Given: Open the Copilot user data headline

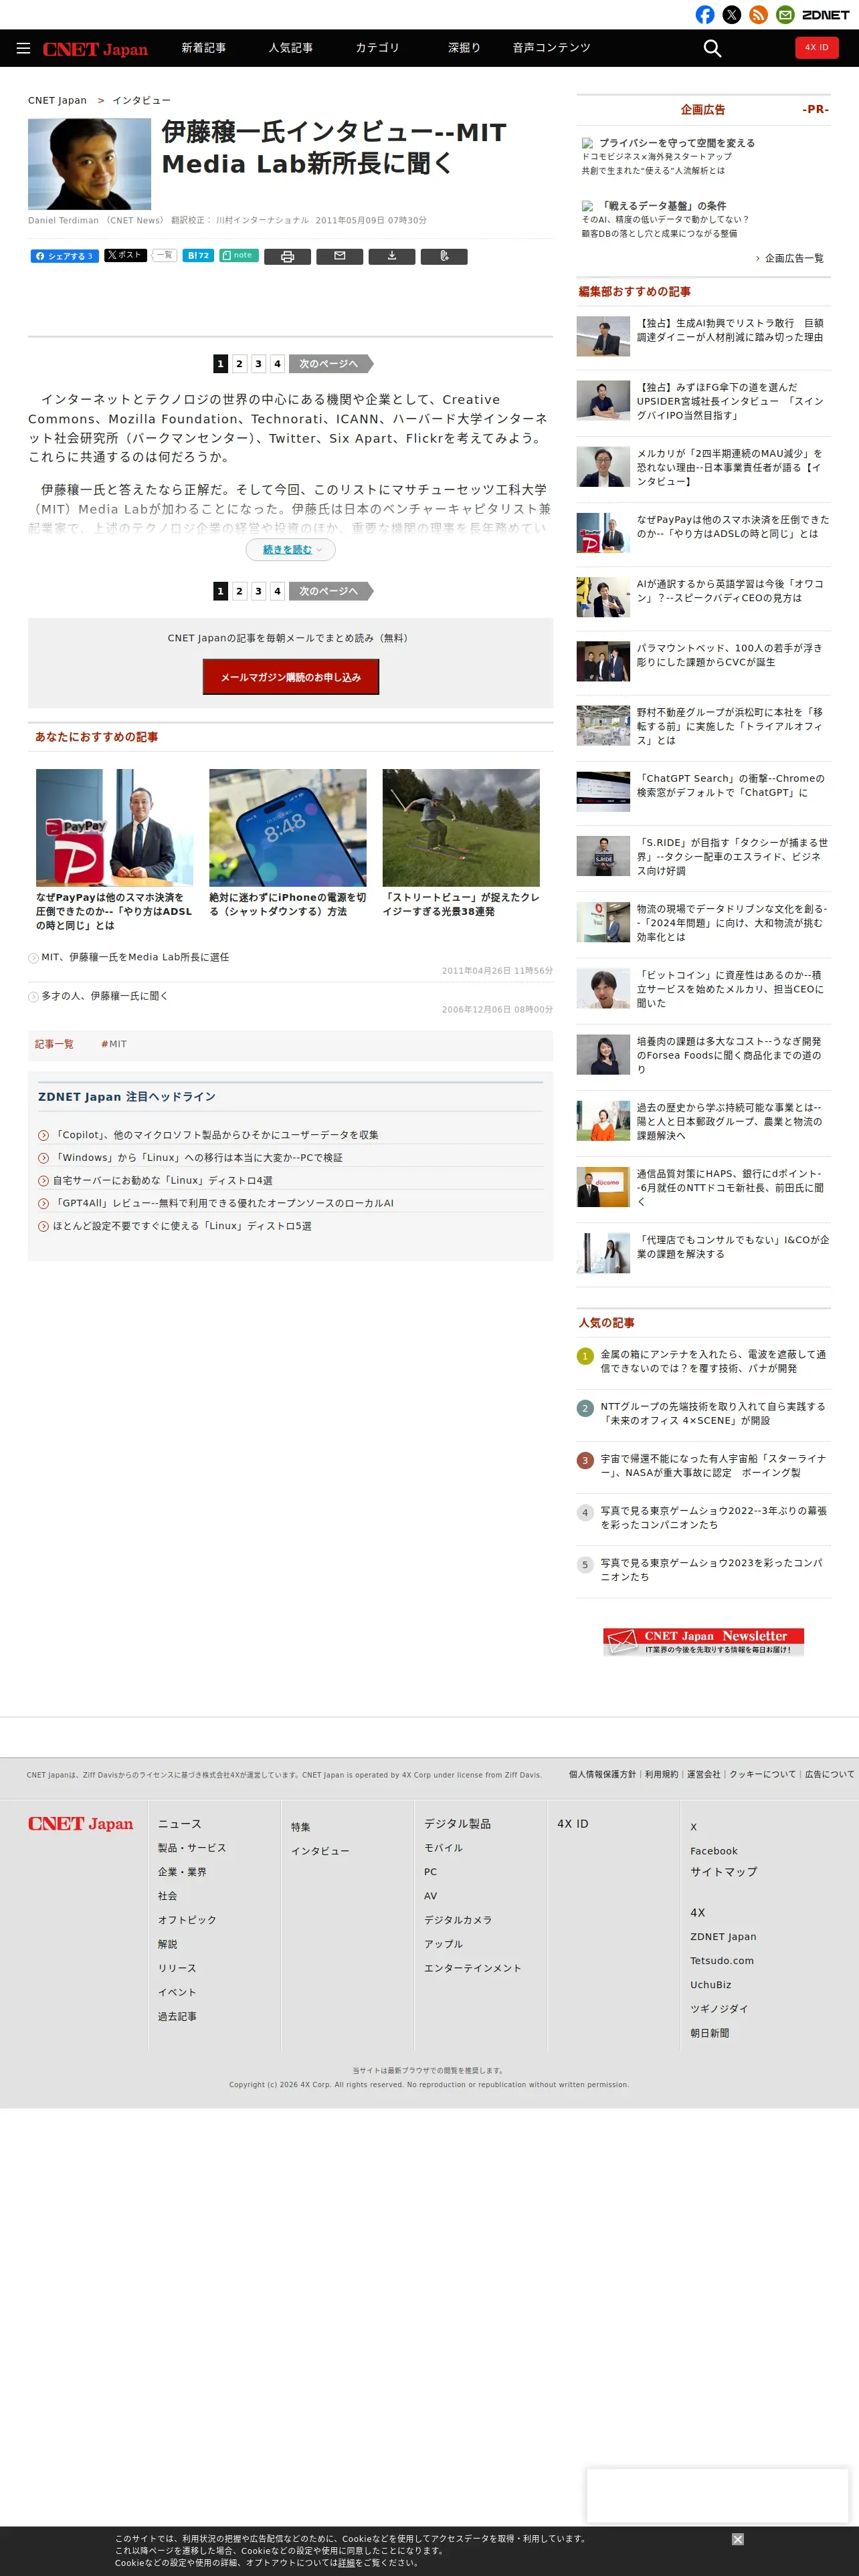Looking at the screenshot, I should pyautogui.click(x=215, y=1135).
